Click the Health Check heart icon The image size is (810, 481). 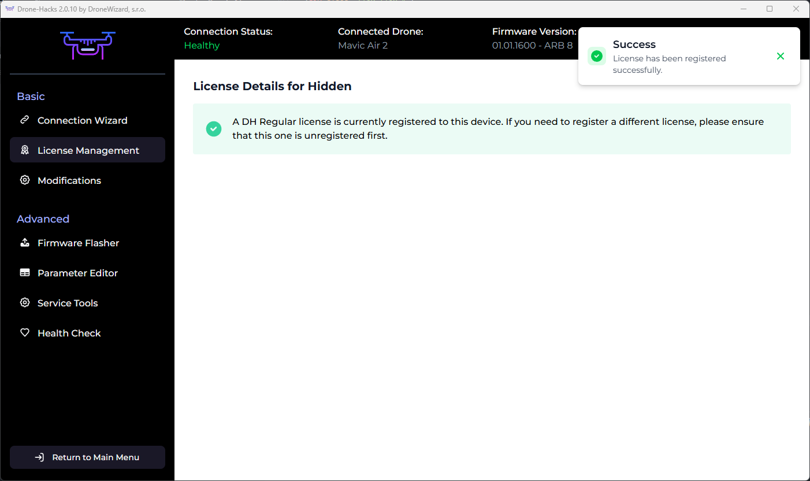pos(25,333)
